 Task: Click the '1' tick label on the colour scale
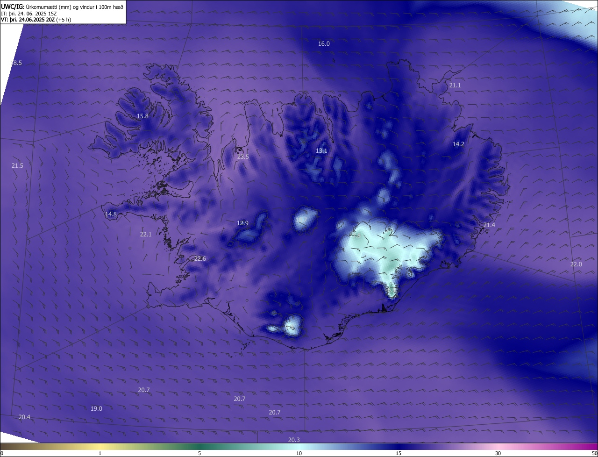point(100,453)
